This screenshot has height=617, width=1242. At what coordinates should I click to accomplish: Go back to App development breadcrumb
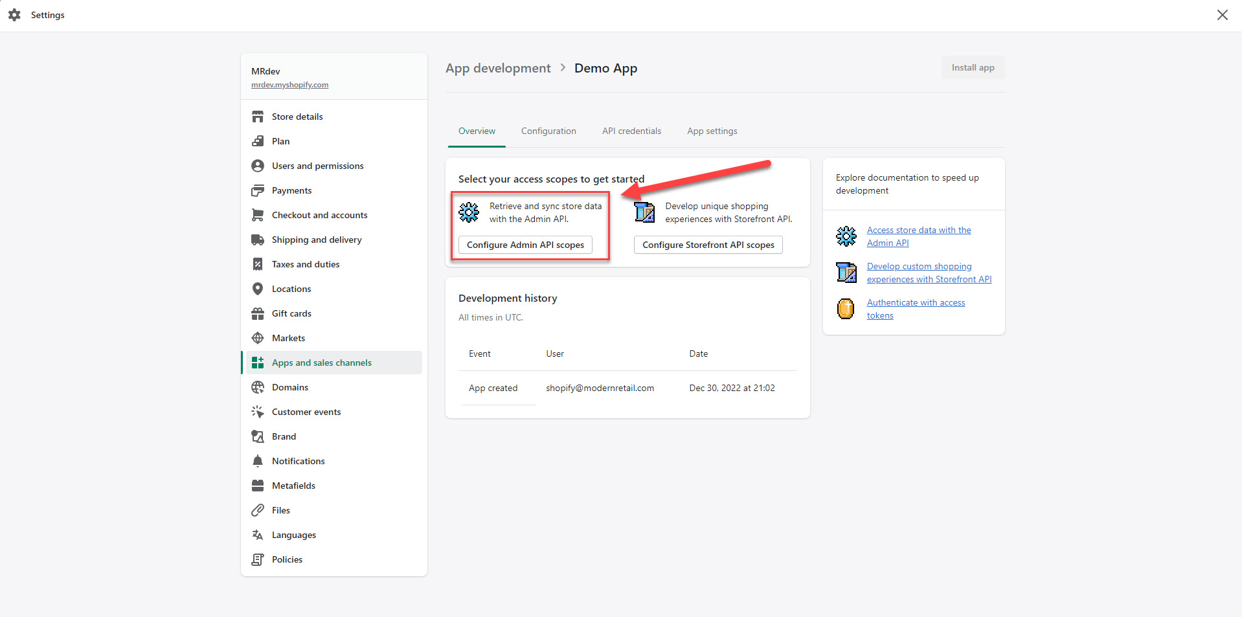[498, 68]
